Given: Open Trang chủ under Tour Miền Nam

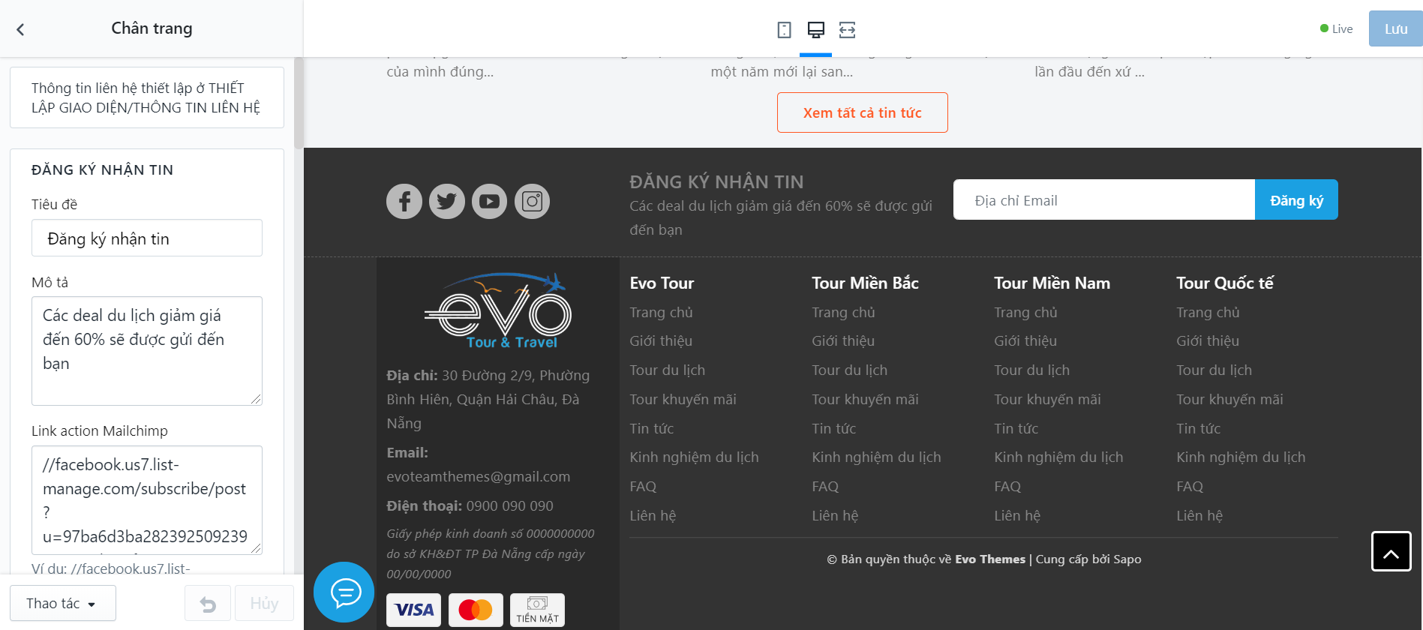Looking at the screenshot, I should [x=1025, y=313].
